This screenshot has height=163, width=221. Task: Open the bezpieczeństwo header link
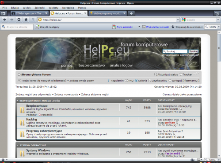click(x=91, y=65)
